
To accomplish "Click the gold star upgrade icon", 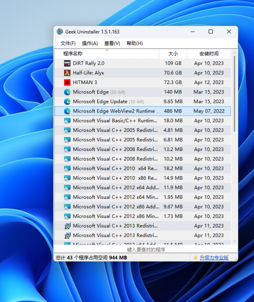I will click(x=195, y=257).
